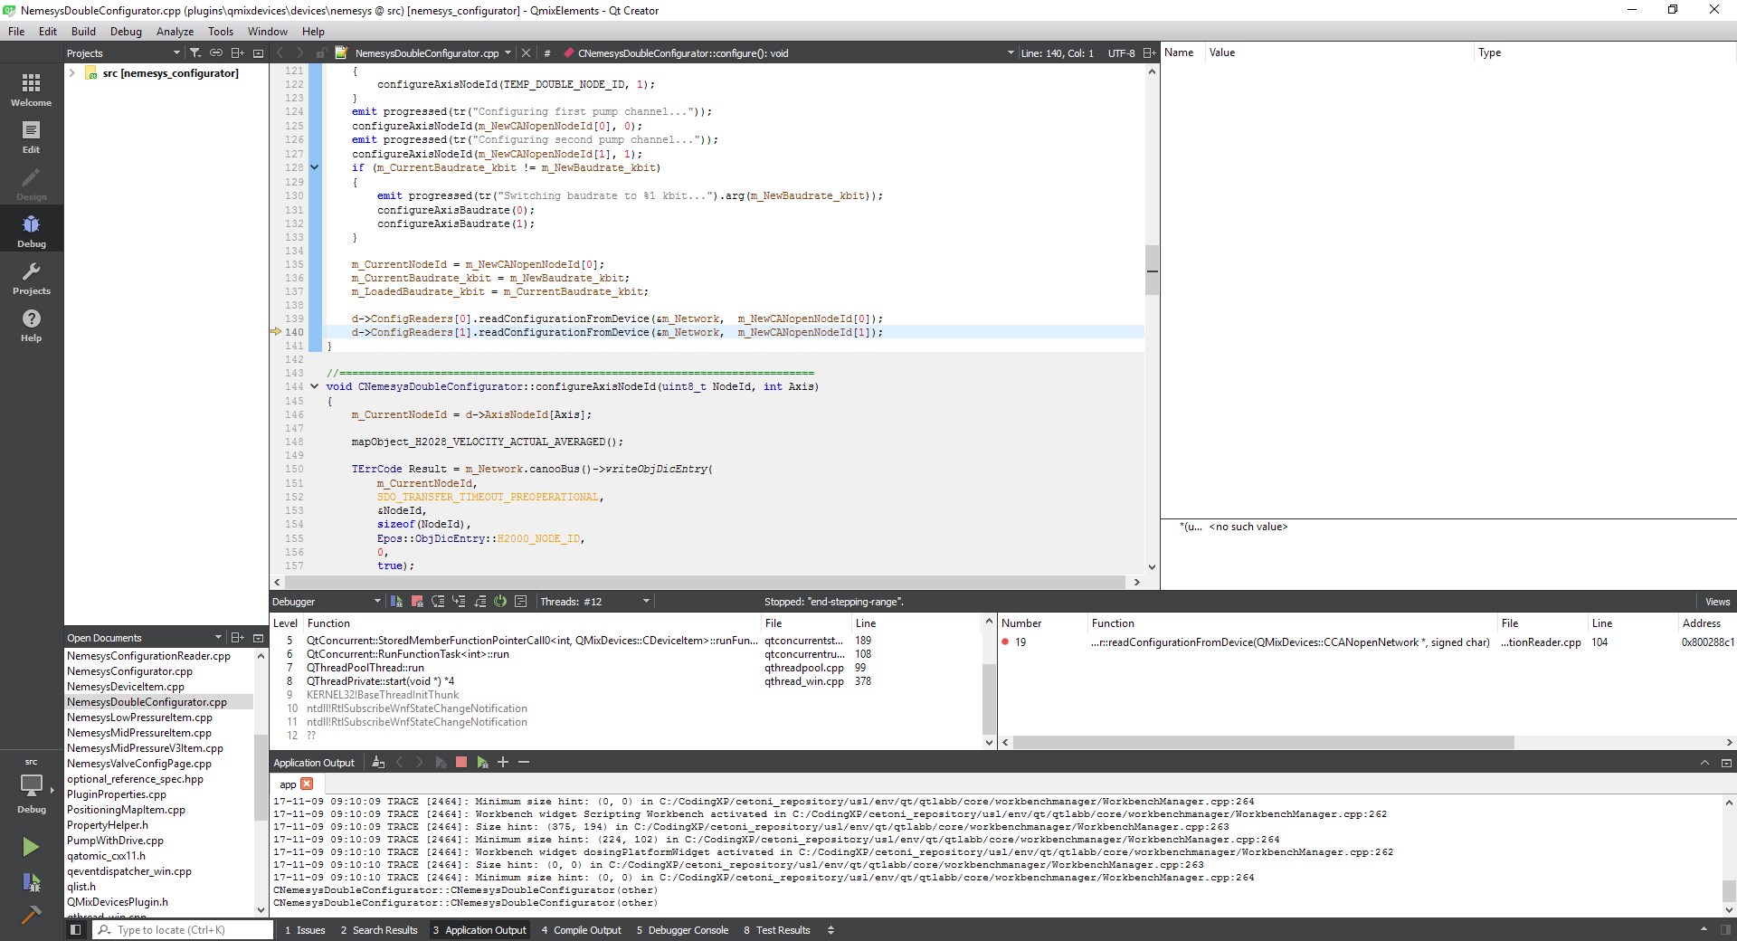Expand the src [nemesys_configurator] tree node
Viewport: 1737px width, 941px height.
click(x=72, y=73)
